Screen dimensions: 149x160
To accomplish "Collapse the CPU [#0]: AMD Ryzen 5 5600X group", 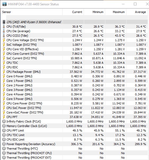I will pyautogui.click(x=34, y=22).
